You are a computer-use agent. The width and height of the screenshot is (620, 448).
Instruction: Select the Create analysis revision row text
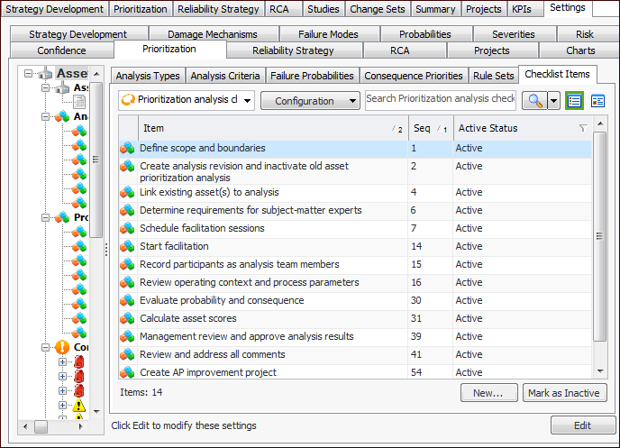tap(244, 172)
